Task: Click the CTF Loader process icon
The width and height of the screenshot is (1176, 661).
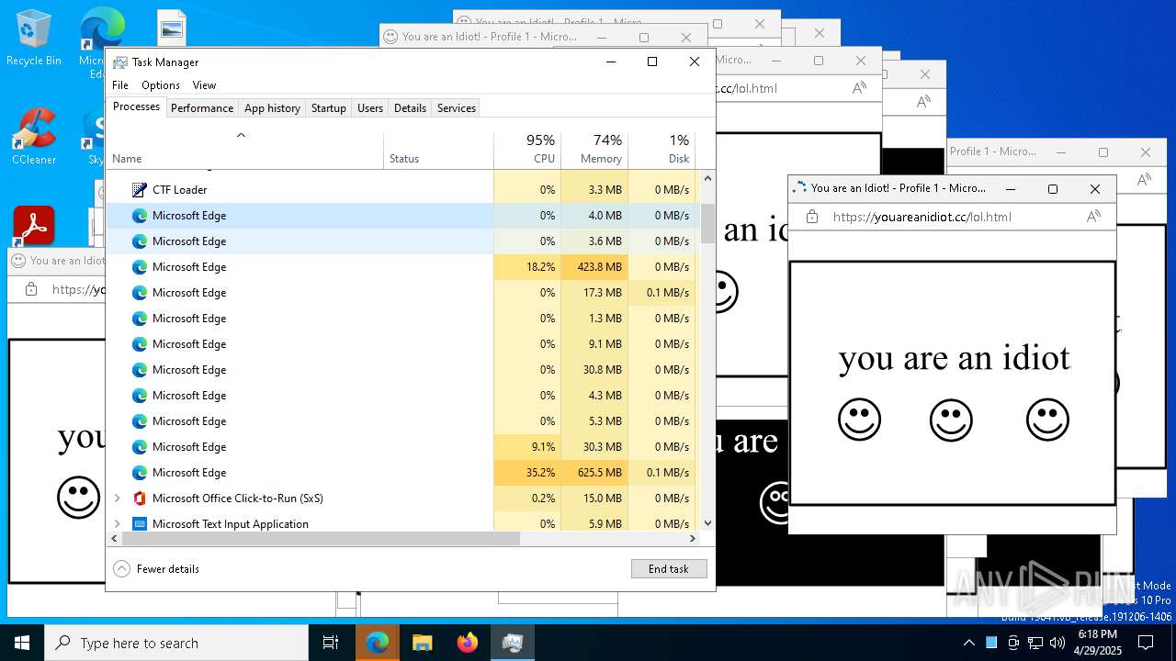Action: 140,190
